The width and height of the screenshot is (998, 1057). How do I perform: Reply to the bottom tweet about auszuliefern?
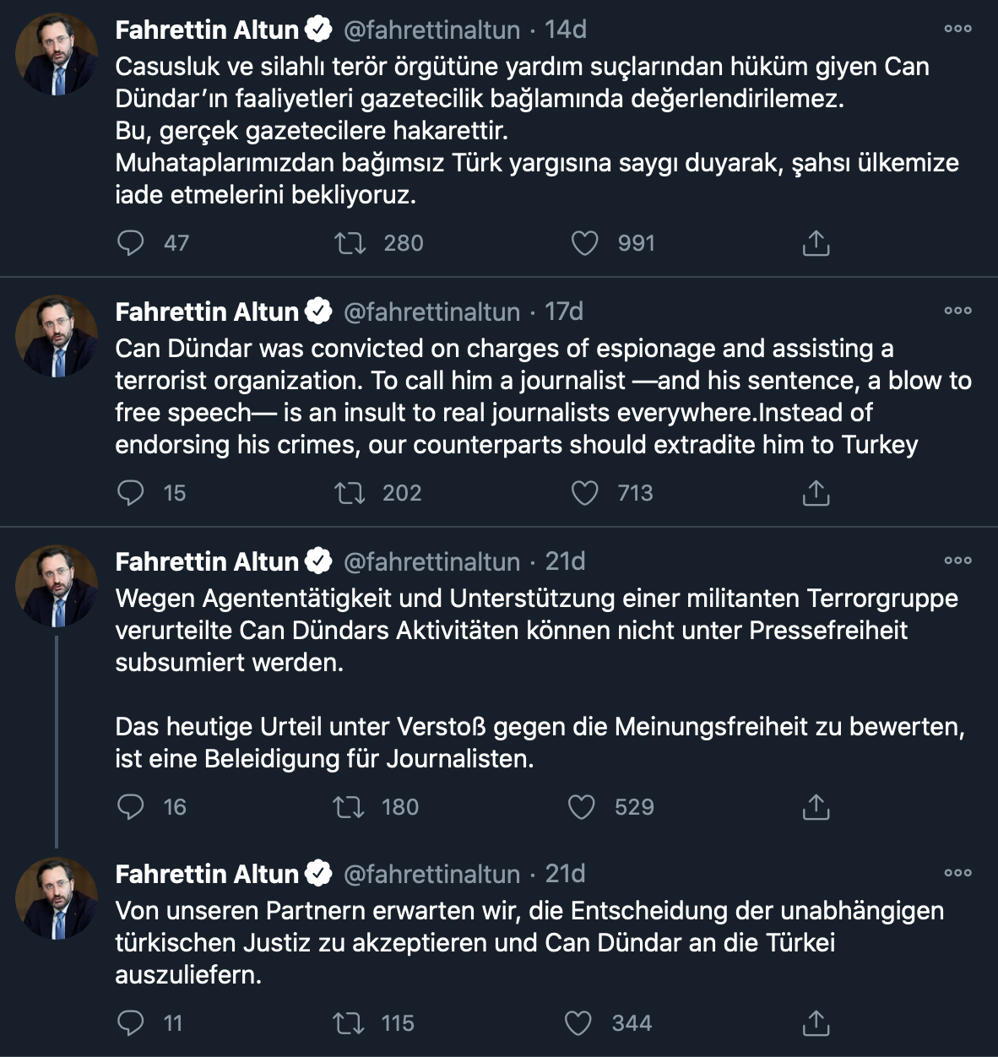(x=130, y=1023)
